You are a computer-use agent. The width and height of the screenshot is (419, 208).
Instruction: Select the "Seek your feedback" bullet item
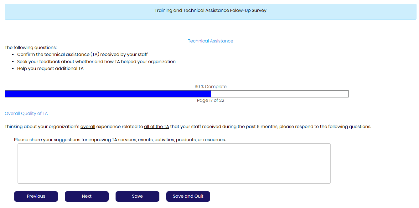(96, 62)
